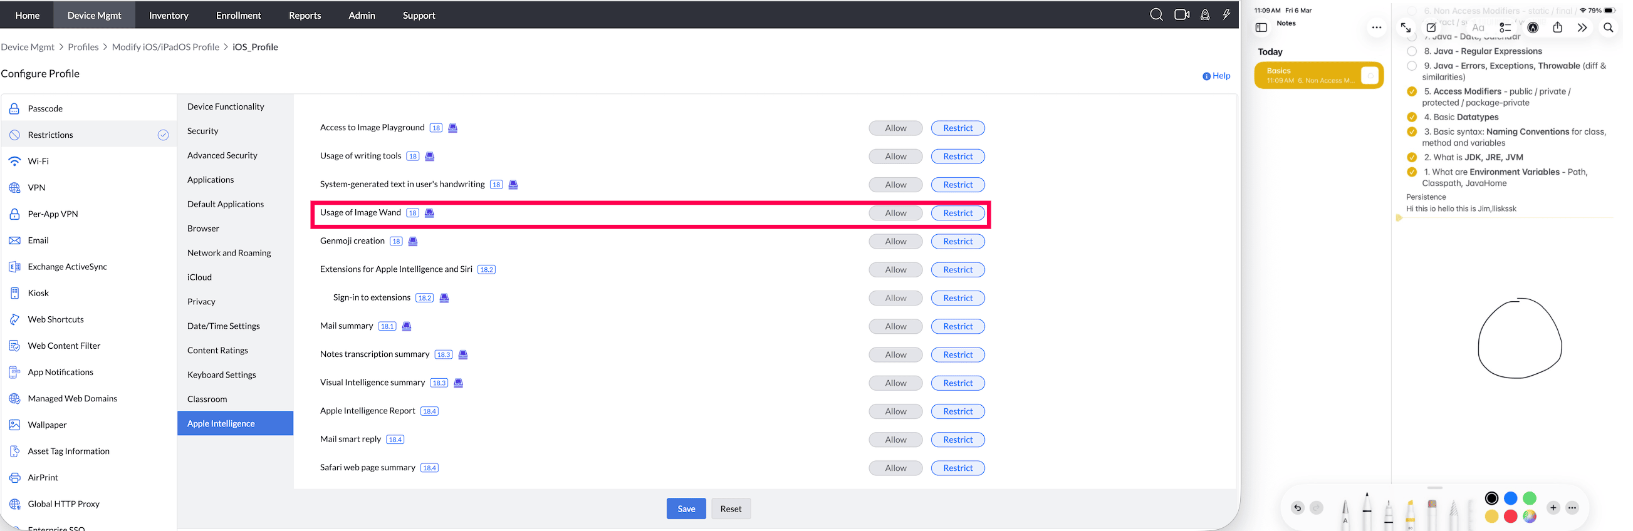1633x531 pixels.
Task: Restrict Usage of Image Wand
Action: [x=957, y=213]
